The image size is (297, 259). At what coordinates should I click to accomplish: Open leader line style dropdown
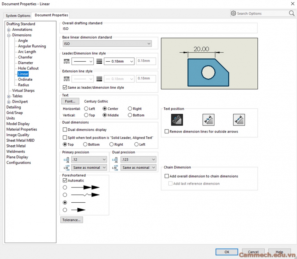[x=82, y=61]
